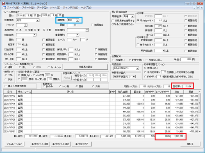Minimize the inner child window from menu bar
Viewport: 205px width, 153px height.
(195, 8)
